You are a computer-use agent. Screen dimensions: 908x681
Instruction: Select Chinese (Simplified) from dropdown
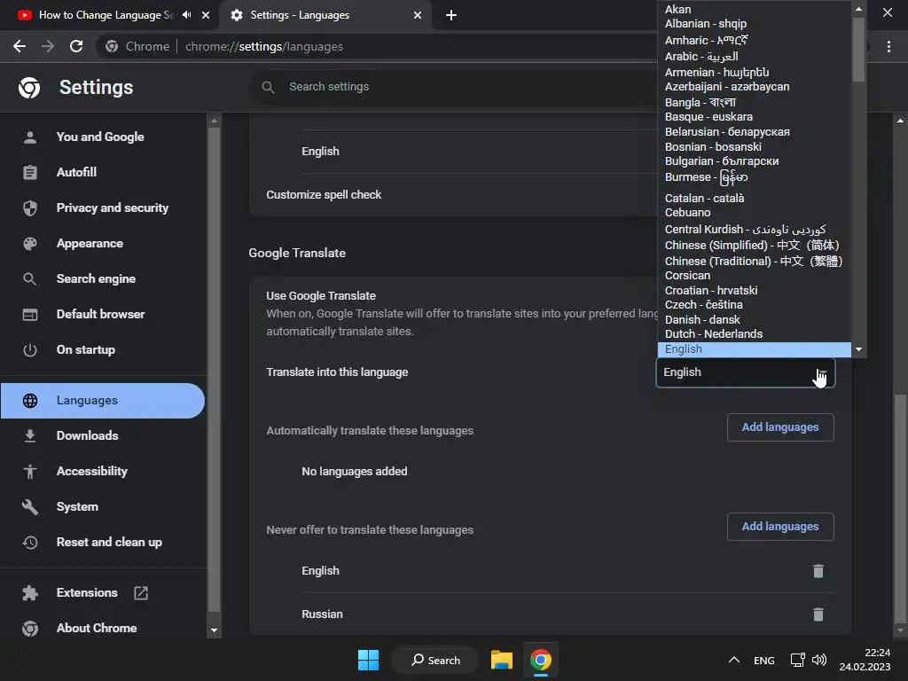point(754,245)
